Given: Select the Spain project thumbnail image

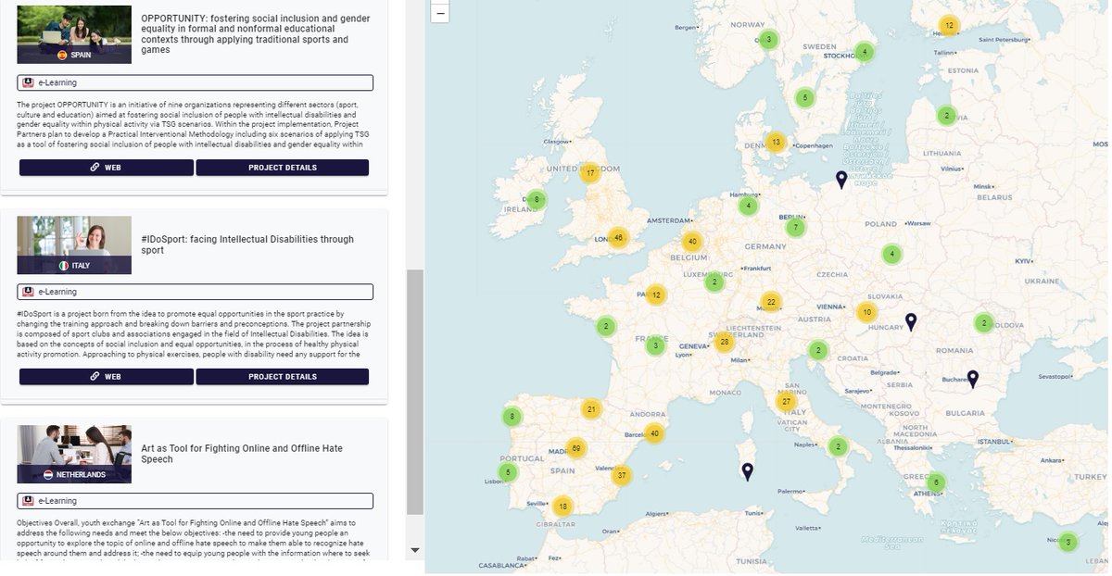Looking at the screenshot, I should pos(74,34).
